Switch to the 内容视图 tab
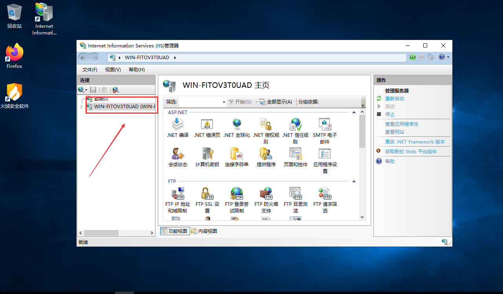Screen dimensions: 503x294 (x=204, y=231)
